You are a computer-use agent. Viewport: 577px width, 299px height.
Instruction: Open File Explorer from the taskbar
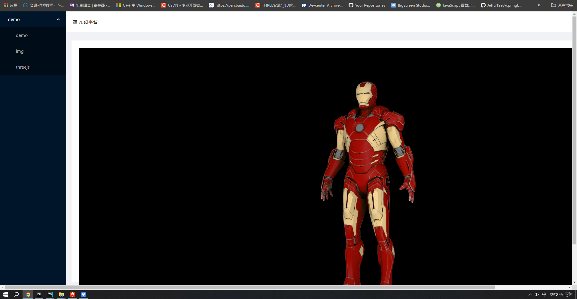pos(61,295)
